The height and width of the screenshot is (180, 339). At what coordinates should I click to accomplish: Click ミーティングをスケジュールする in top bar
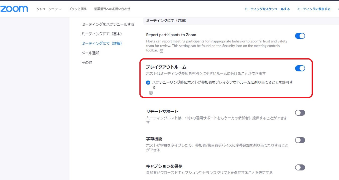(267, 9)
